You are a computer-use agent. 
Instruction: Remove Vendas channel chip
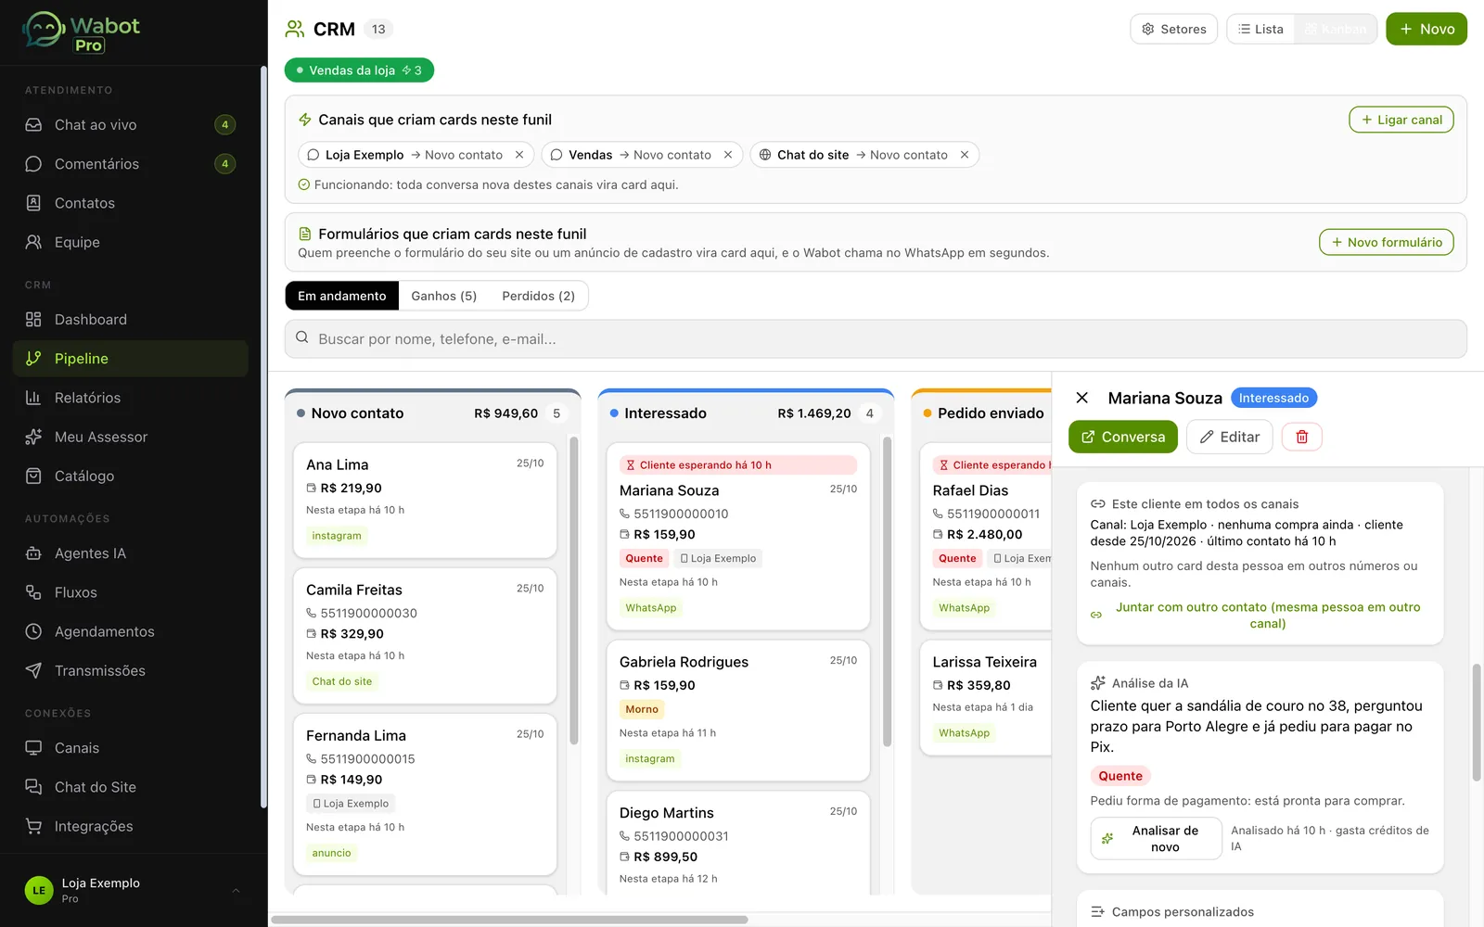(728, 155)
